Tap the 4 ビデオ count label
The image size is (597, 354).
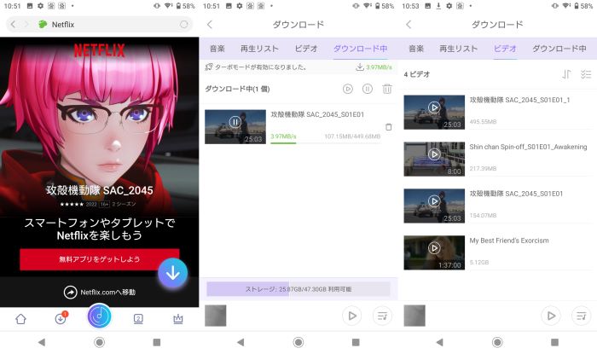[x=417, y=74]
